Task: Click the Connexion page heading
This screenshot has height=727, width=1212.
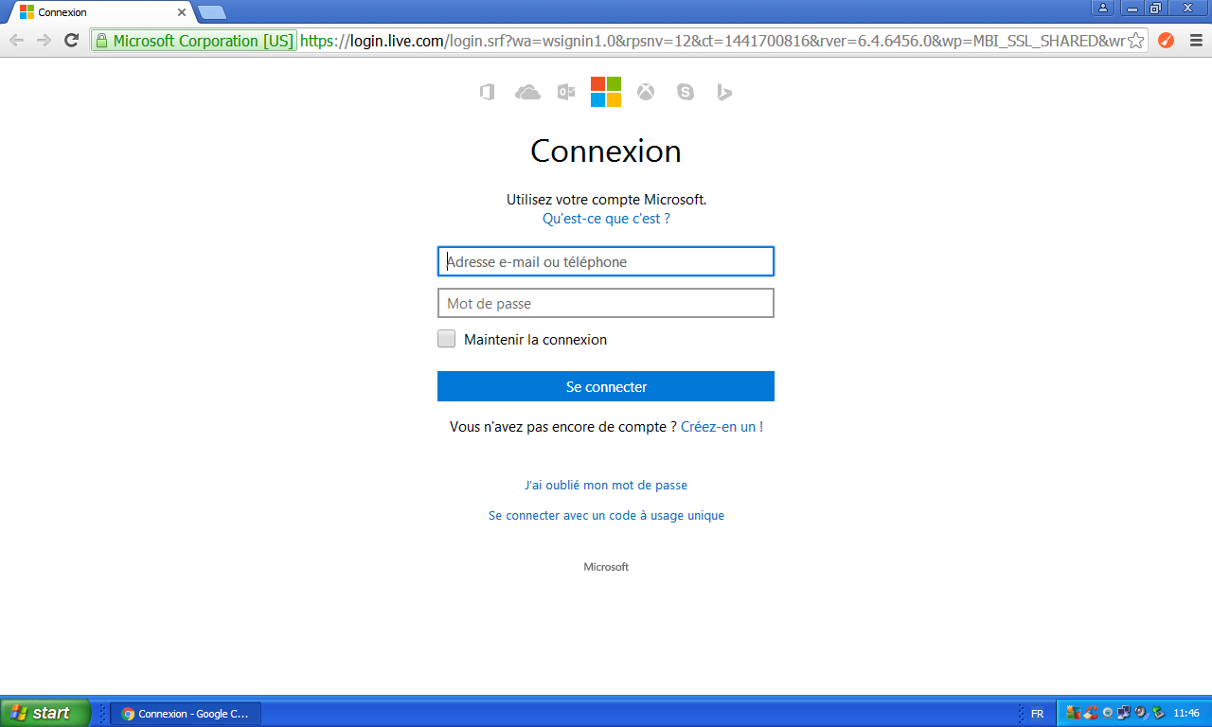Action: 606,151
